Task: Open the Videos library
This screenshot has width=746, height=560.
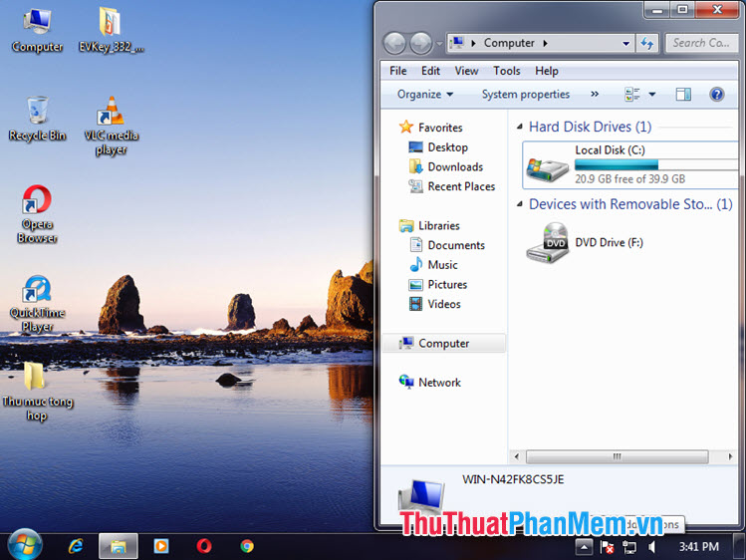Action: (x=435, y=304)
